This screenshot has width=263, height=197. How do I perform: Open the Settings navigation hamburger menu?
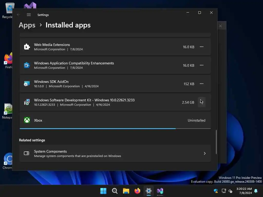coord(29,15)
